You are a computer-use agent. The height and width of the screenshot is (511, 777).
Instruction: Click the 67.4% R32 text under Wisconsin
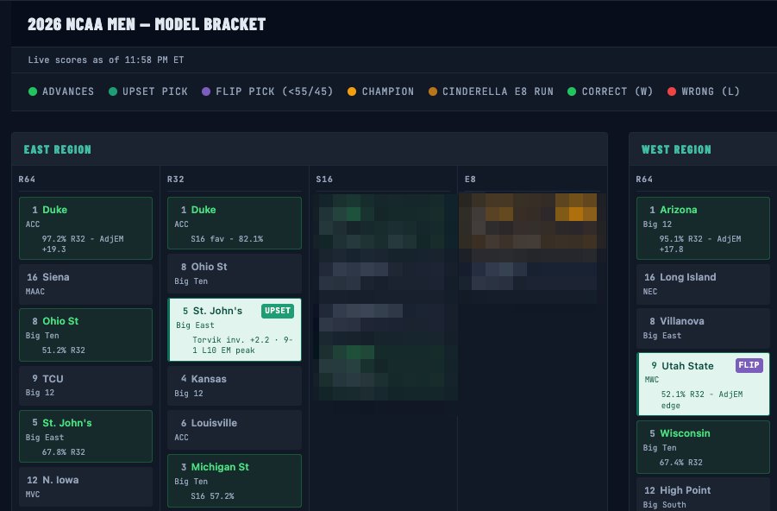[x=681, y=463]
